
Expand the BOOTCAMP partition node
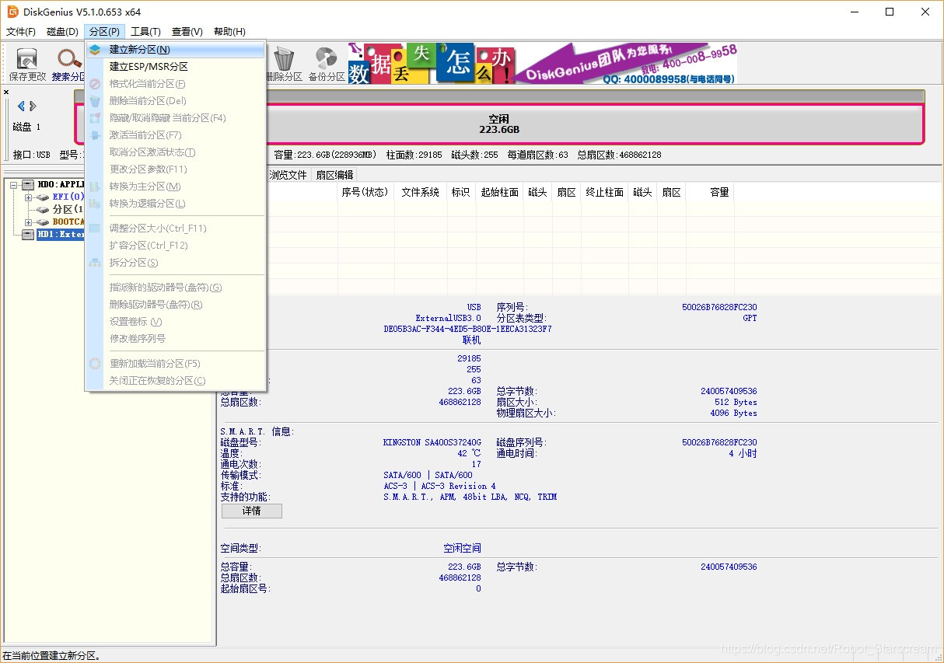coord(28,222)
